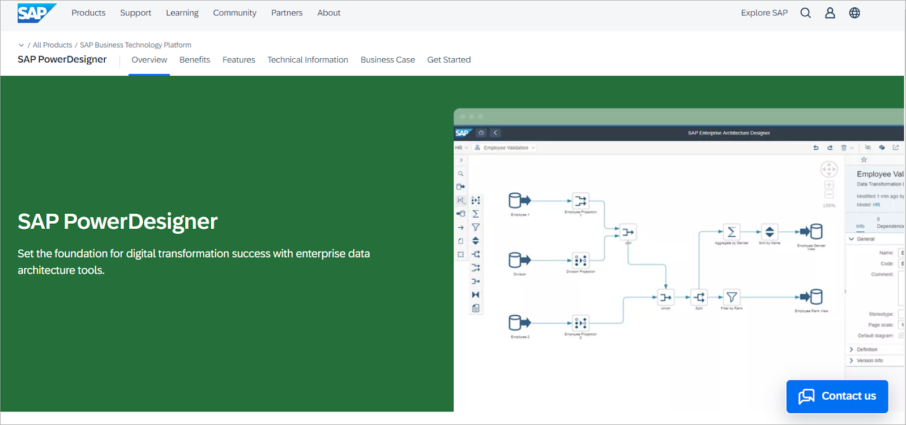Select the magnifier search tool in the left palette
Image resolution: width=906 pixels, height=425 pixels.
(x=461, y=174)
